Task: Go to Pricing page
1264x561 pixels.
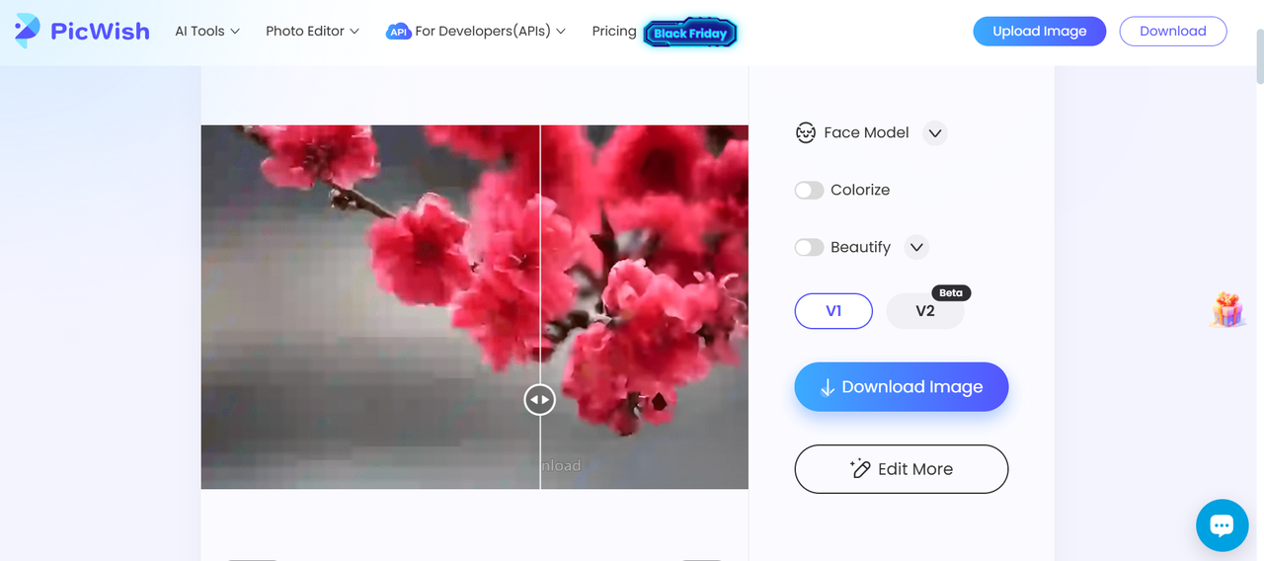Action: (x=614, y=31)
